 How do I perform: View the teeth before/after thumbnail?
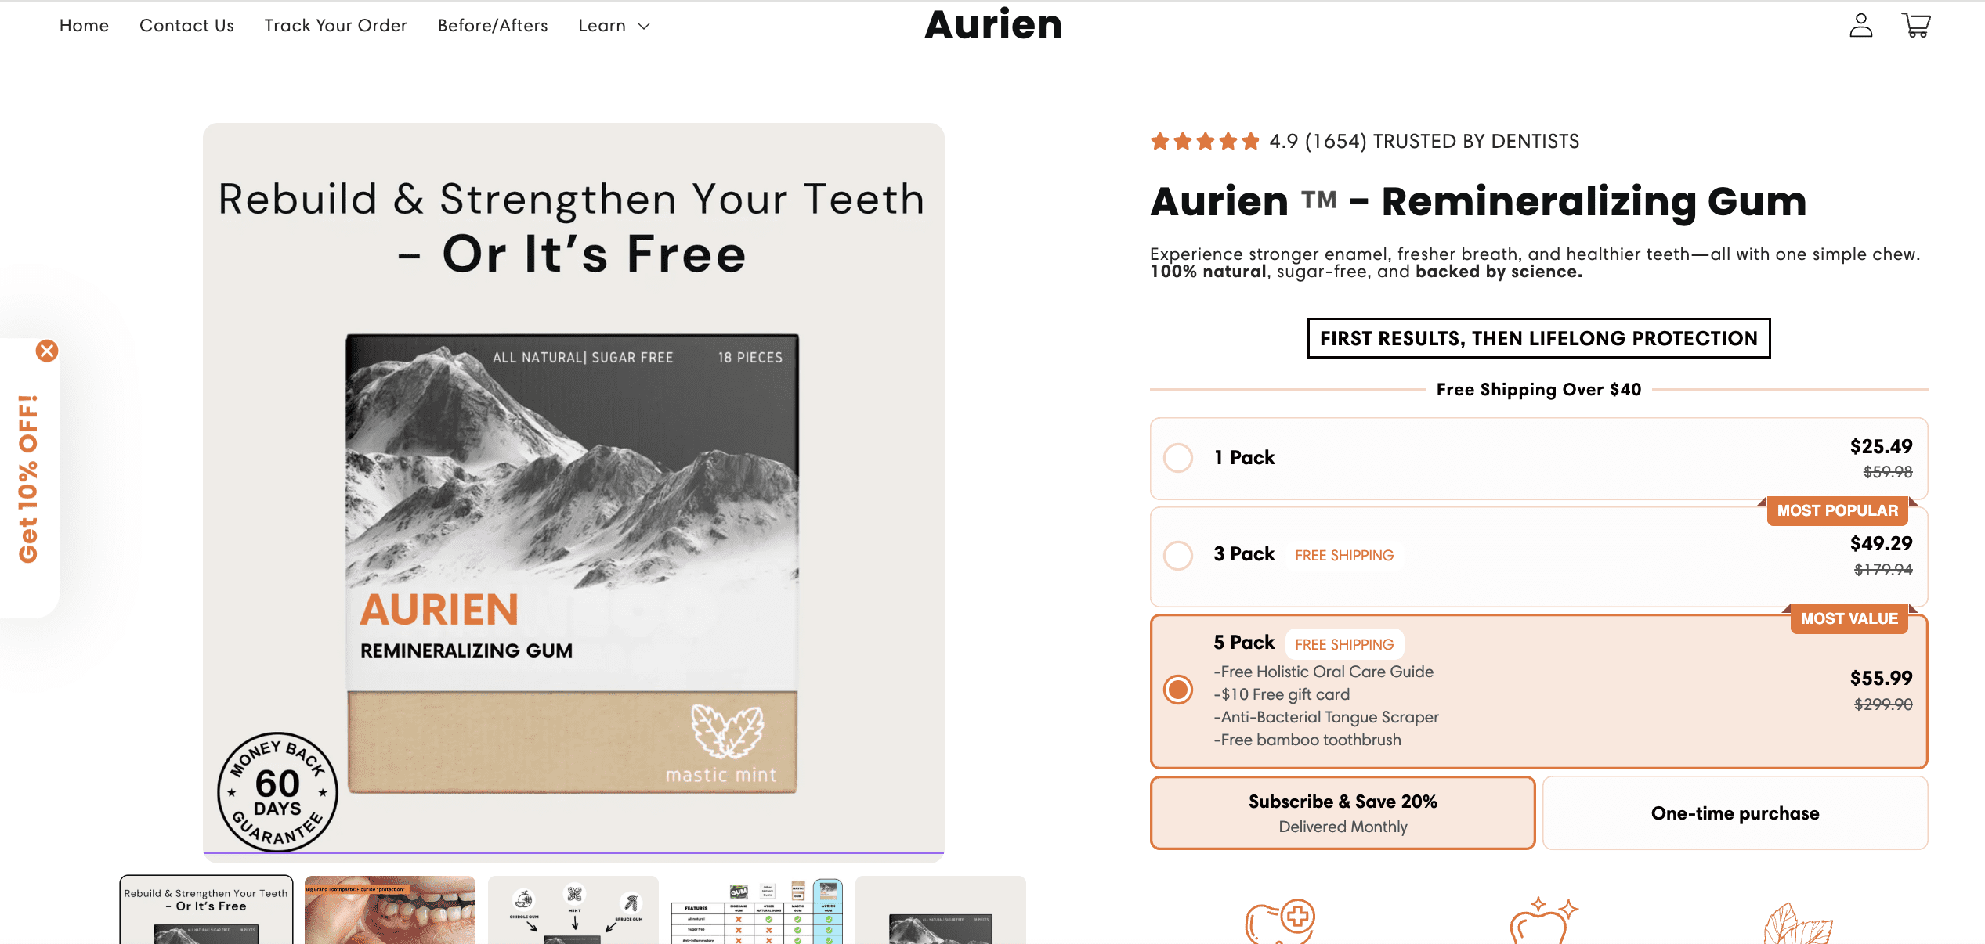click(x=390, y=910)
